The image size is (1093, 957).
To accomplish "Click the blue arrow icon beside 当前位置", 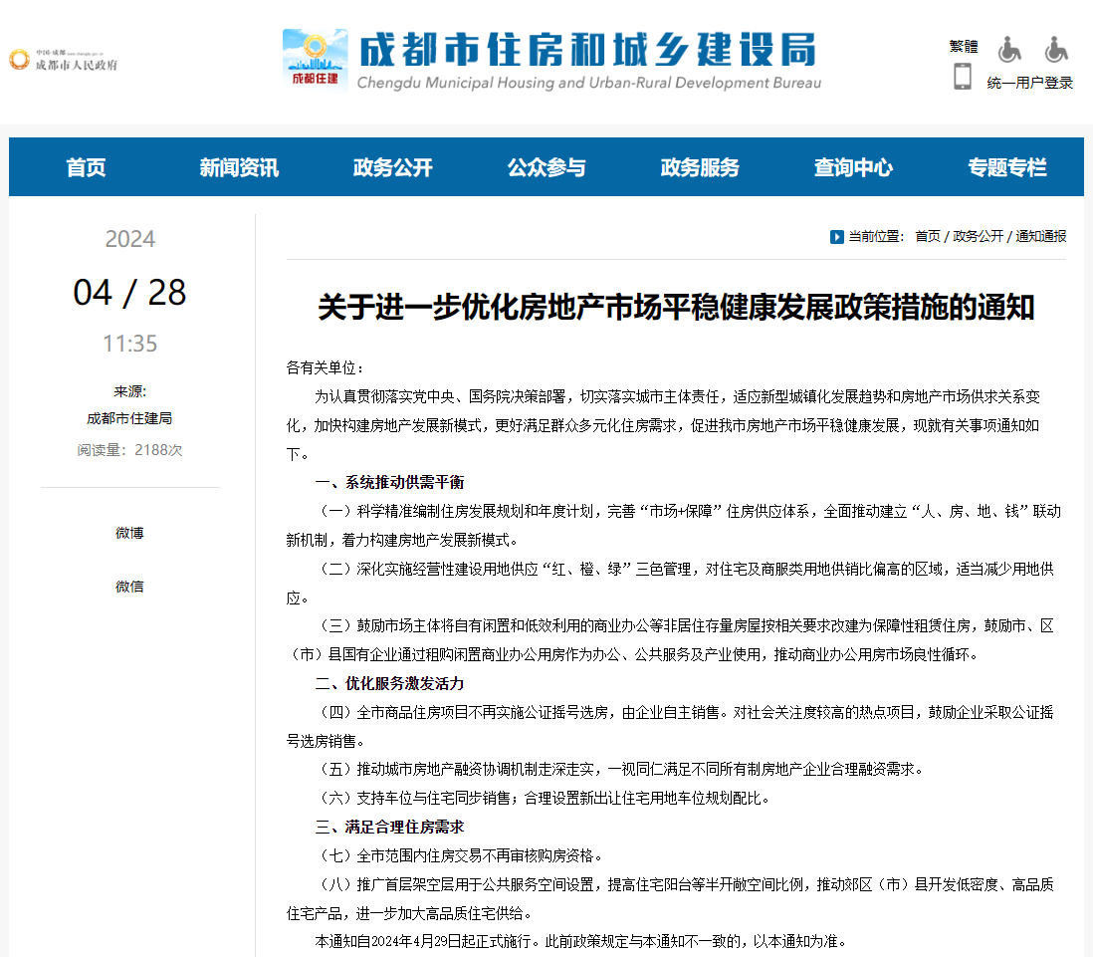I will (x=836, y=237).
